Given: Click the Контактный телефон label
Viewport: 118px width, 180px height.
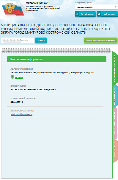Looking at the screenshot, I should [23, 99].
